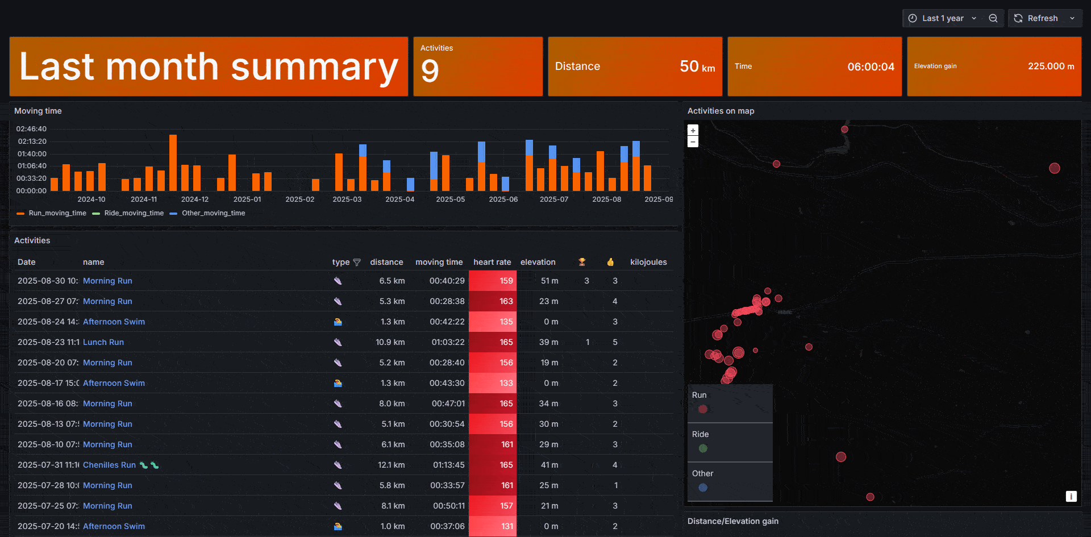Image resolution: width=1091 pixels, height=537 pixels.
Task: Click the 12.1 km distance cell
Action: (x=391, y=465)
